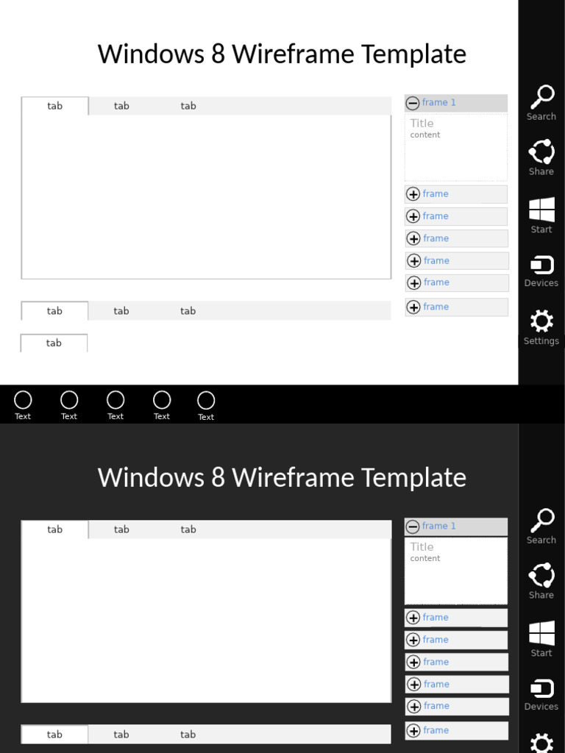Open the Devices charm in the dark template
The height and width of the screenshot is (753, 565).
tap(541, 694)
